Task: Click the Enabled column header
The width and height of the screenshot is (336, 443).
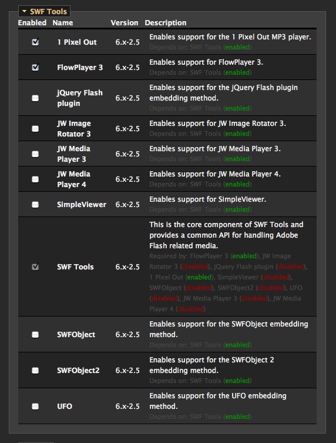Action: (x=32, y=22)
